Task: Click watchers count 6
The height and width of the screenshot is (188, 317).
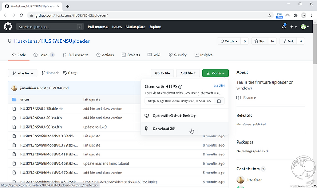Action: click(245, 41)
